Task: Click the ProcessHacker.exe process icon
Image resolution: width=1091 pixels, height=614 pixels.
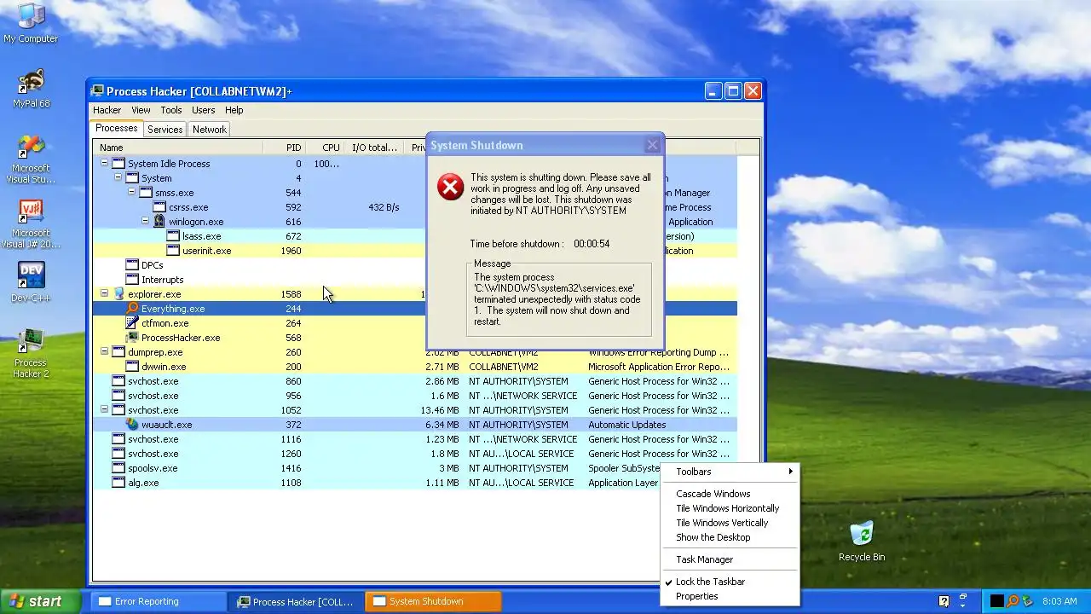Action: (132, 338)
